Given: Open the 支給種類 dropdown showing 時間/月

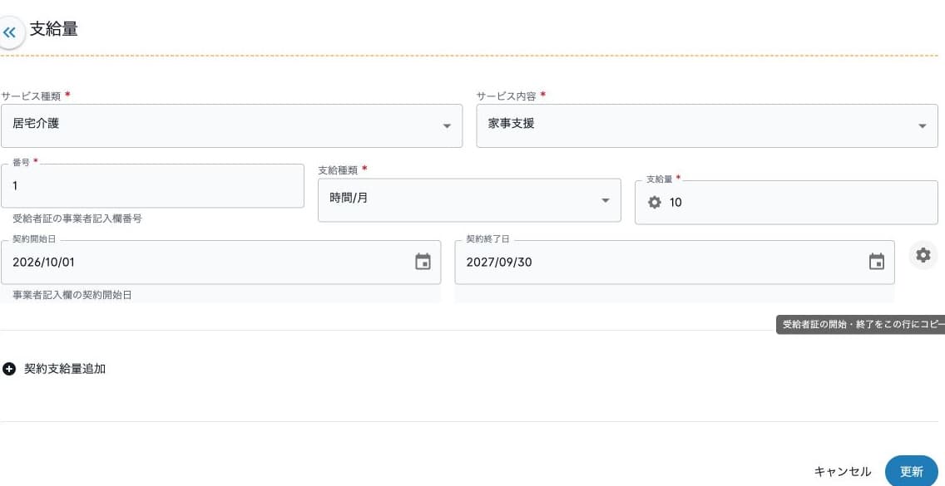Looking at the screenshot, I should (x=469, y=200).
